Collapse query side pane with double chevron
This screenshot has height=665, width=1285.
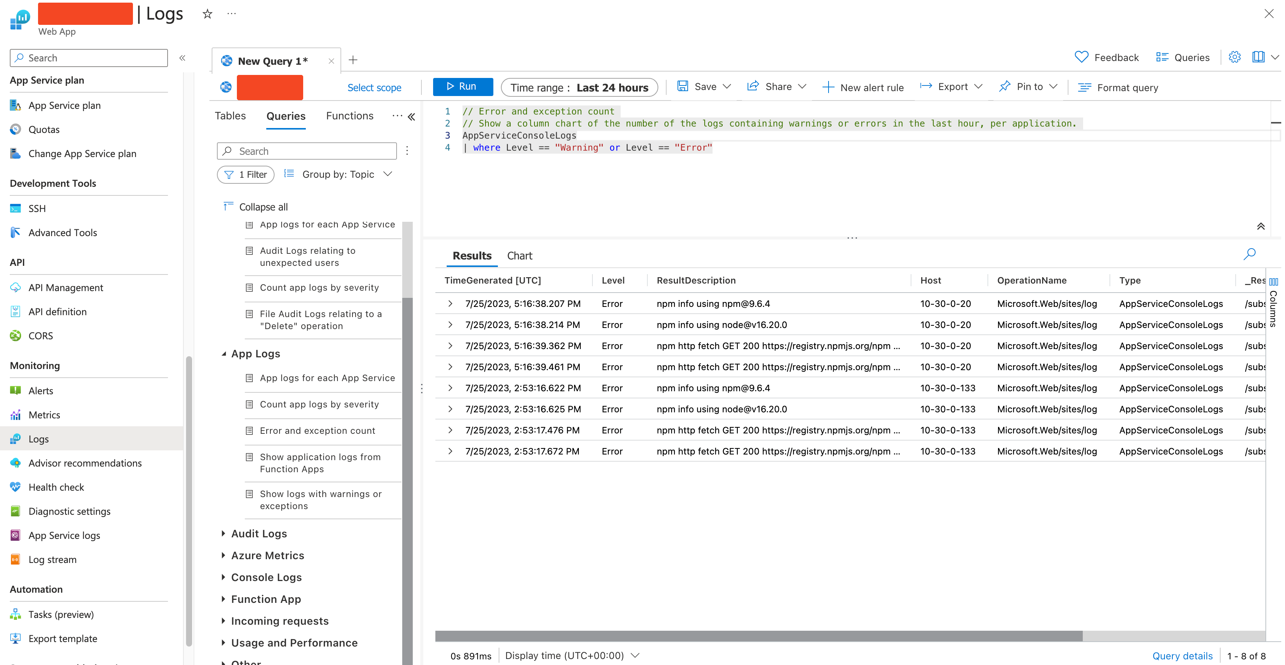click(412, 117)
